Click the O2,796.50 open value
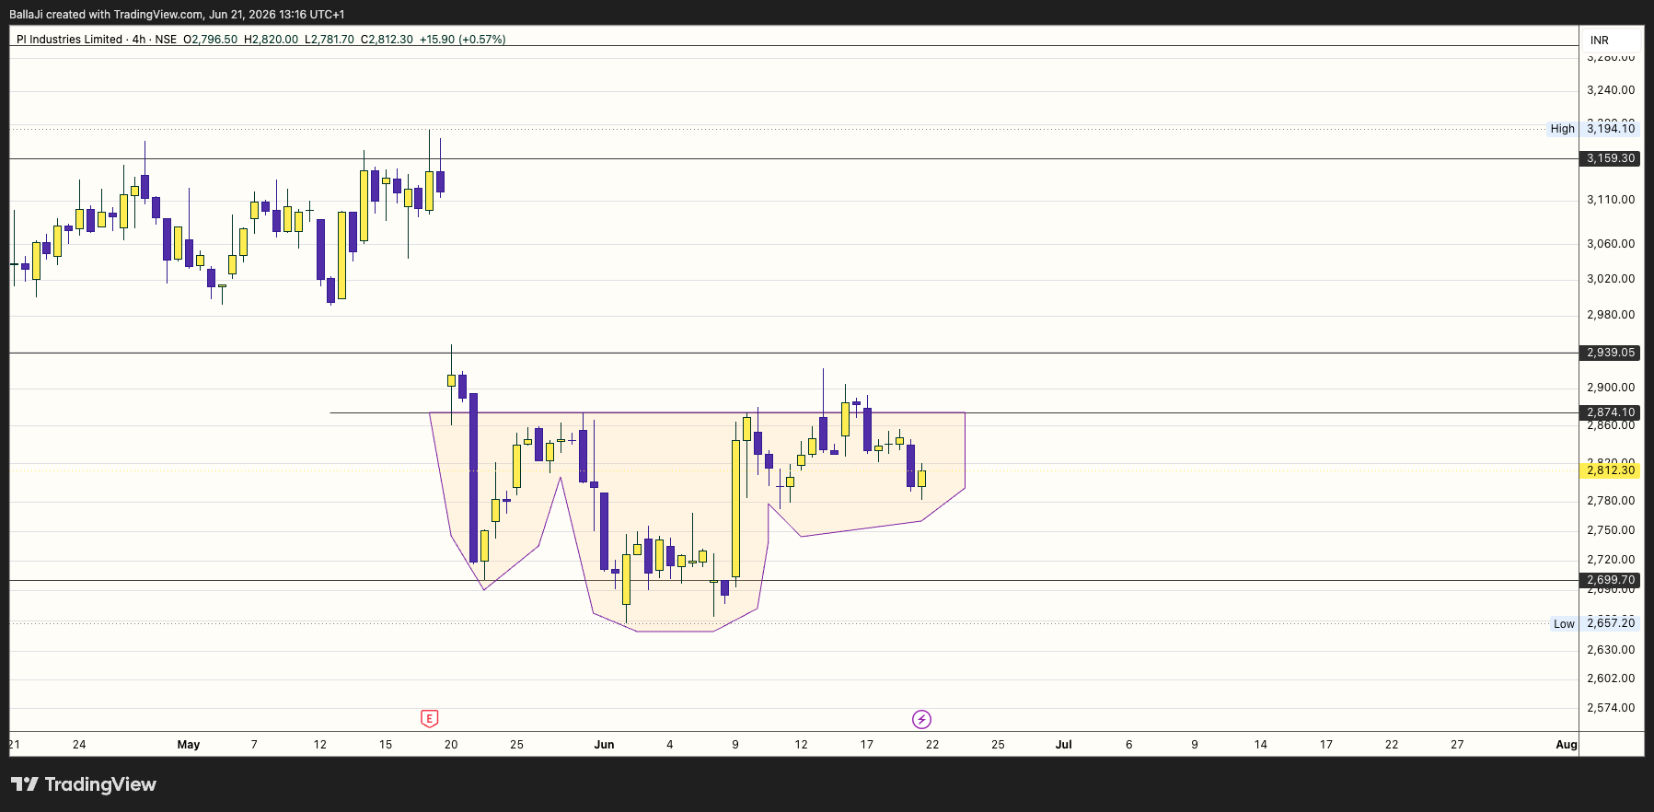The height and width of the screenshot is (812, 1654). [x=210, y=40]
